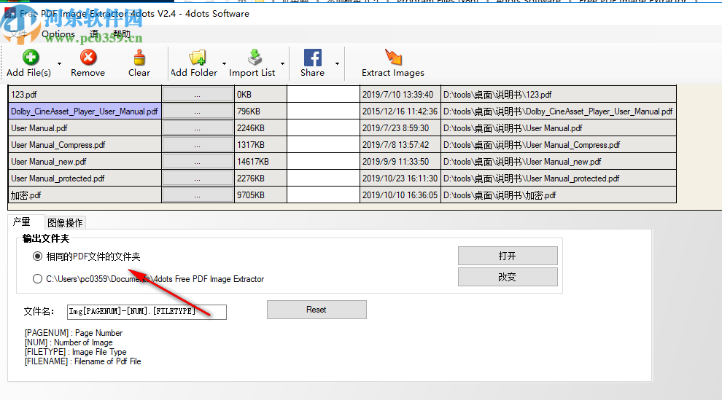
Task: Expand the Add Folder dropdown arrow
Action: click(x=224, y=63)
